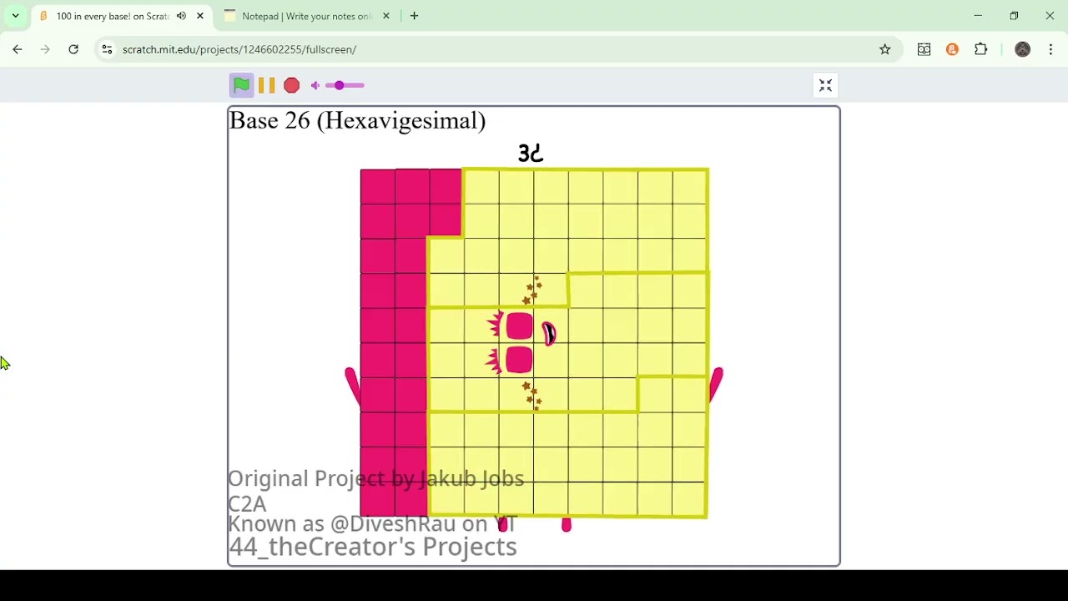Screen dimensions: 1068x601
Task: Restore down the browser window
Action: (1014, 16)
